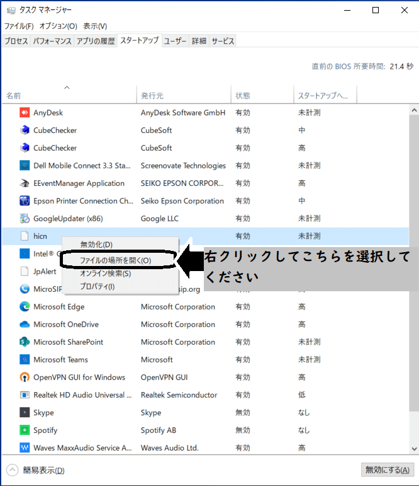Image resolution: width=419 pixels, height=486 pixels.
Task: Click the GoogleUpdater (x86) icon
Action: click(25, 219)
